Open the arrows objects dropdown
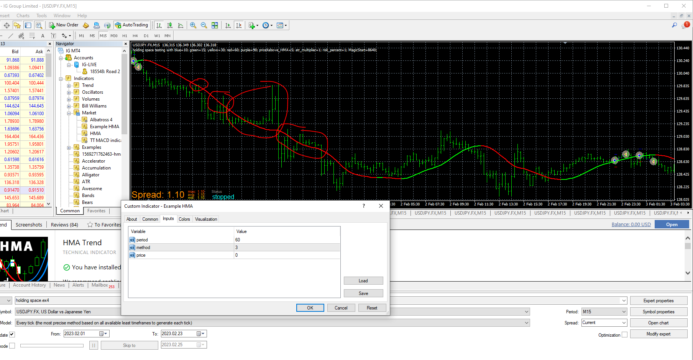 pos(66,36)
